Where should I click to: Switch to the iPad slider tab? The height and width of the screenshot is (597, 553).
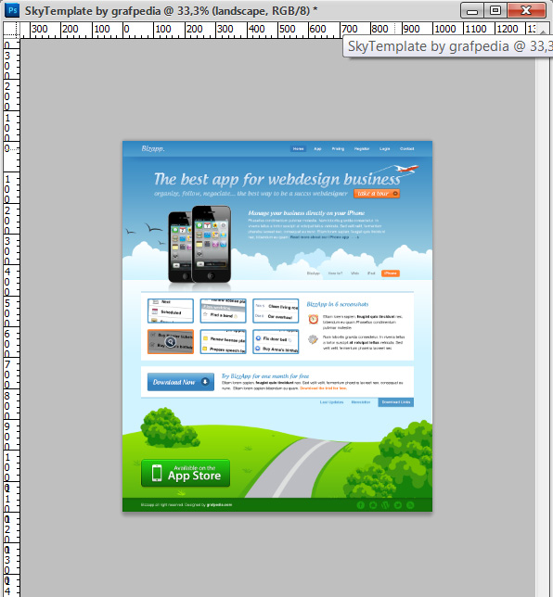point(371,273)
